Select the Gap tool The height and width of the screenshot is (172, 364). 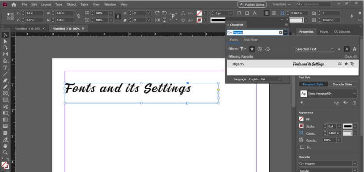click(x=5, y=54)
